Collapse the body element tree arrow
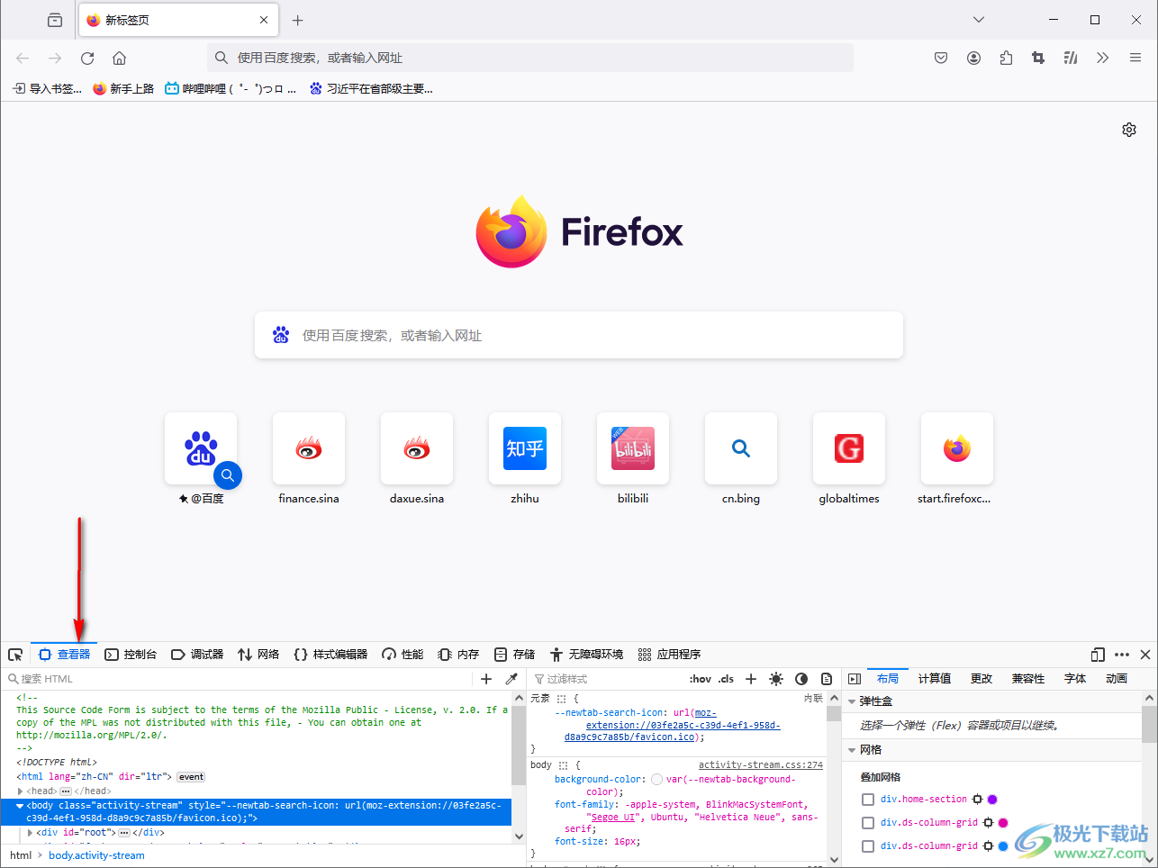This screenshot has width=1158, height=868. click(20, 806)
